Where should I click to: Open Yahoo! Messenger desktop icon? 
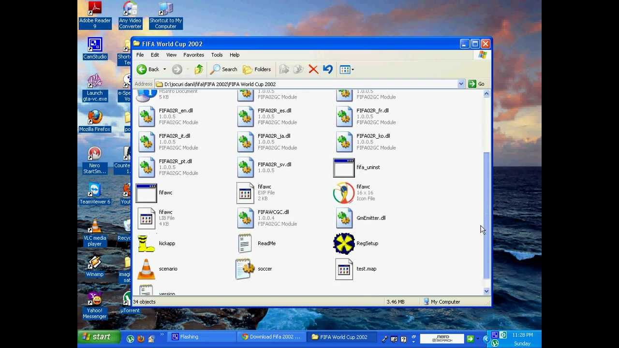click(x=95, y=305)
